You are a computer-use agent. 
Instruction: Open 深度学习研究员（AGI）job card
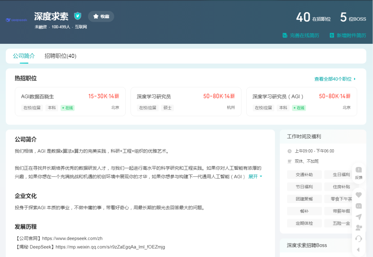(302, 101)
